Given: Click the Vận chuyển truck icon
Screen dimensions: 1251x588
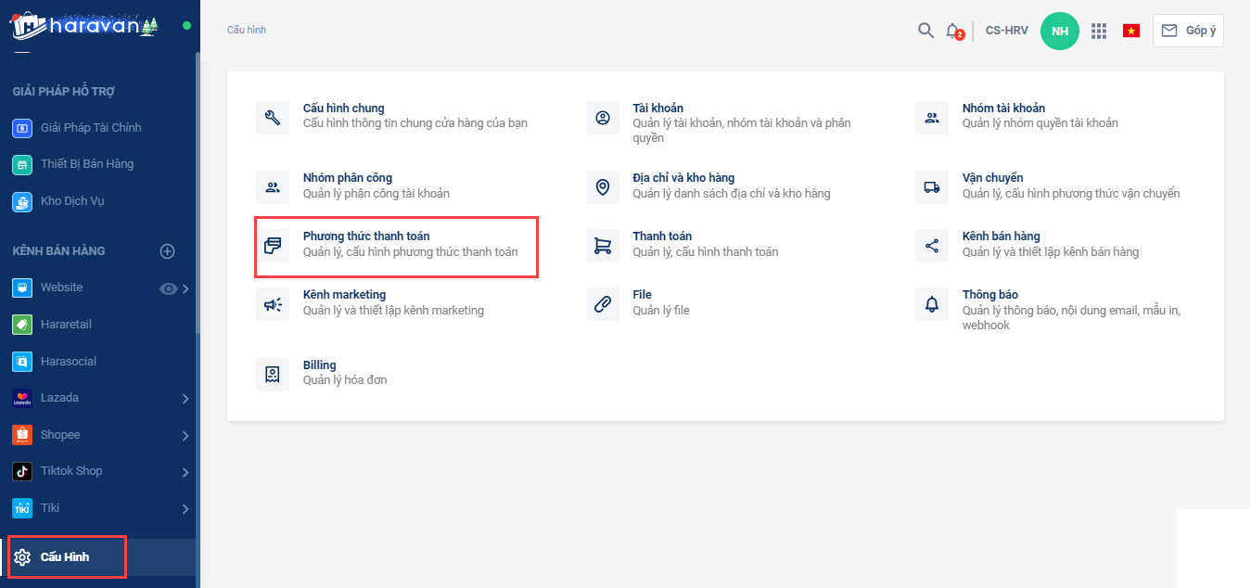Looking at the screenshot, I should (x=932, y=186).
